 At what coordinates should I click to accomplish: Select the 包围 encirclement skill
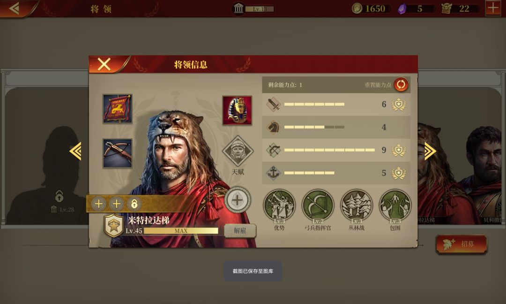tap(395, 205)
